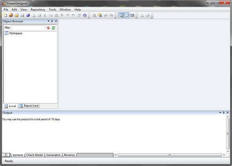
Task: Open a file using the Open folder icon
Action: pos(17,15)
